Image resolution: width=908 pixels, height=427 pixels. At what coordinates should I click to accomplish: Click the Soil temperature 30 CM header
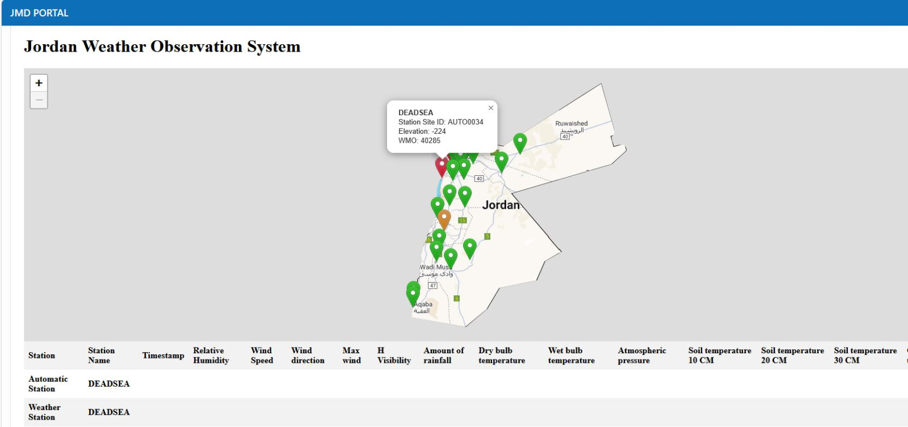[x=865, y=356]
